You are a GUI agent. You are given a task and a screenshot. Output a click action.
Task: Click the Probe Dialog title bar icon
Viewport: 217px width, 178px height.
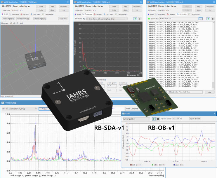point(3,103)
